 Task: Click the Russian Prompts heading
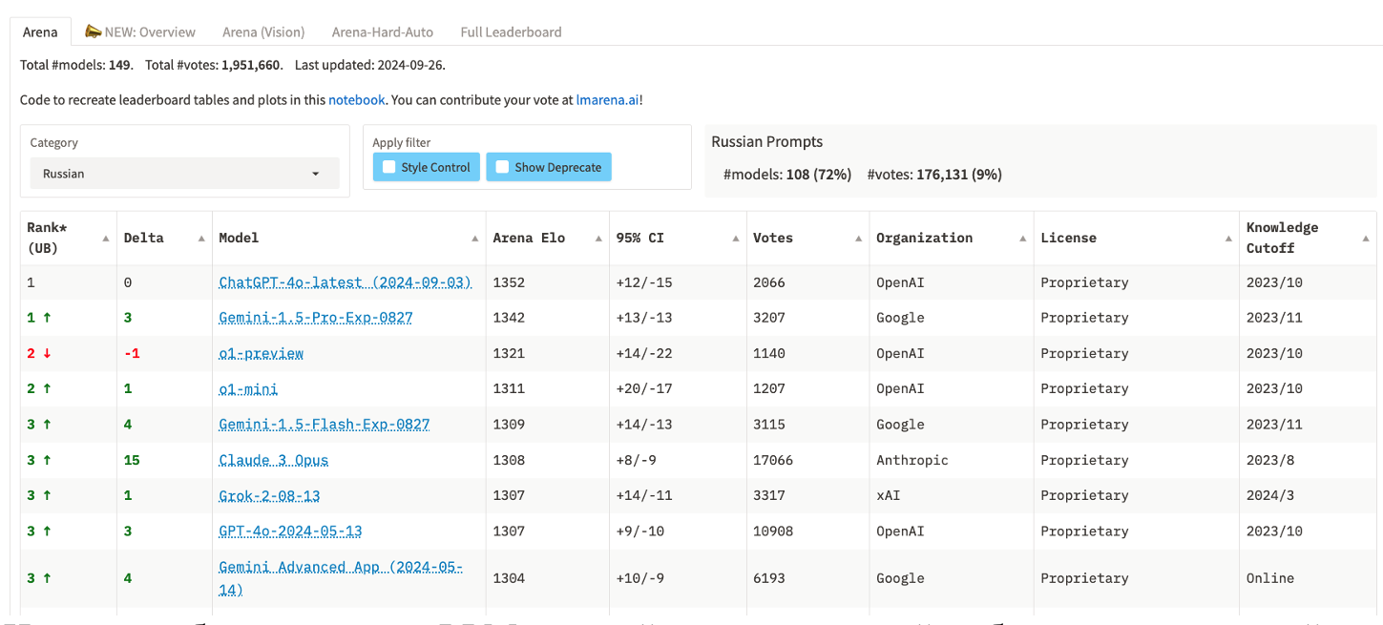(x=767, y=141)
